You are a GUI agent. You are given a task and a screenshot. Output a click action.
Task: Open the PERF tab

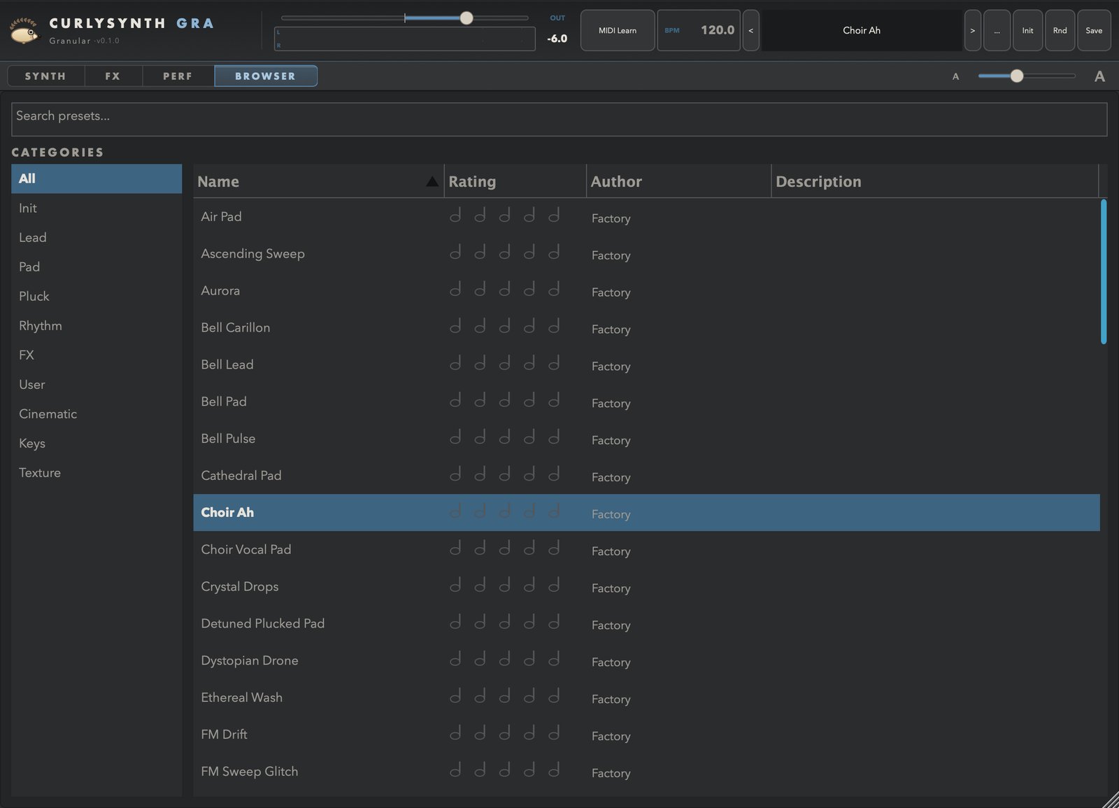coord(178,76)
